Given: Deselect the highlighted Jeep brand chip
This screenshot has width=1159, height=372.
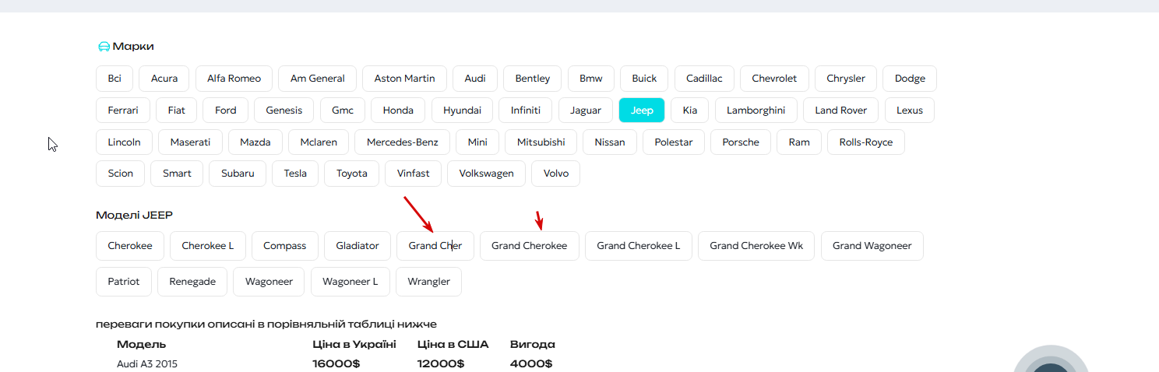Looking at the screenshot, I should click(x=642, y=111).
